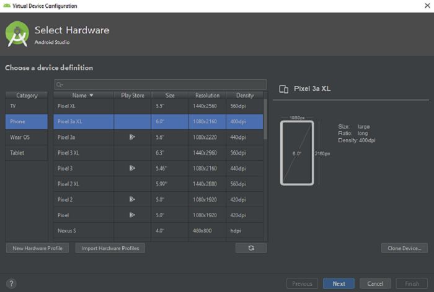Screen dimensions: 434x292
Task: Click the device list vertical scrollbar
Action: [x=265, y=119]
